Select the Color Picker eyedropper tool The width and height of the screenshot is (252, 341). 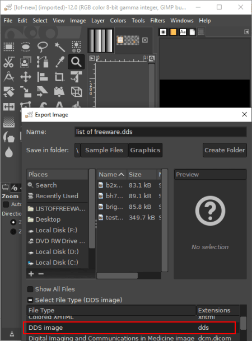(59, 62)
